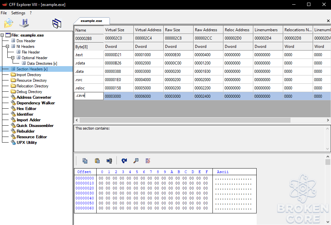This screenshot has width=331, height=225.
Task: Open Data Directories [x] in the tree
Action: tap(42, 63)
